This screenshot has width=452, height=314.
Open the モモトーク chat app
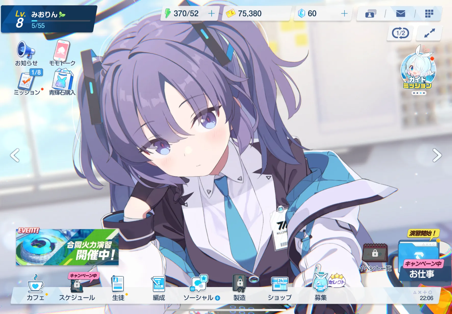(62, 53)
